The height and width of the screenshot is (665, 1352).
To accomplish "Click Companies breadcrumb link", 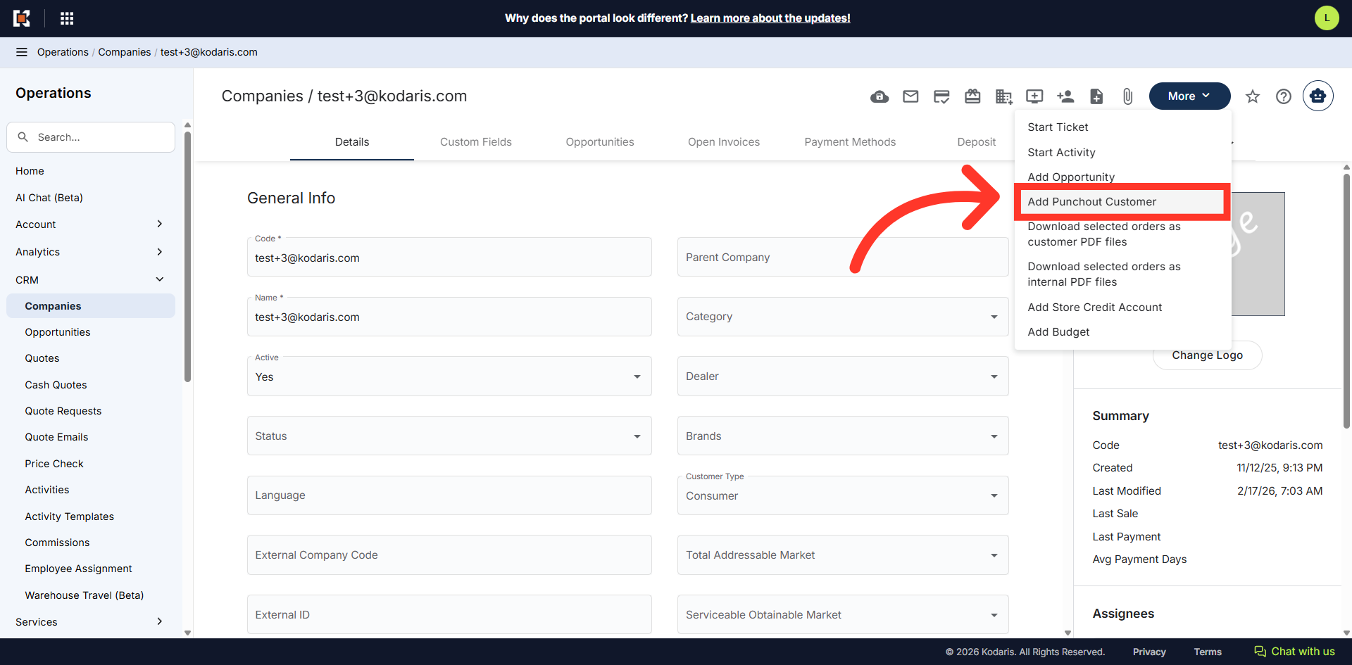I will (125, 52).
